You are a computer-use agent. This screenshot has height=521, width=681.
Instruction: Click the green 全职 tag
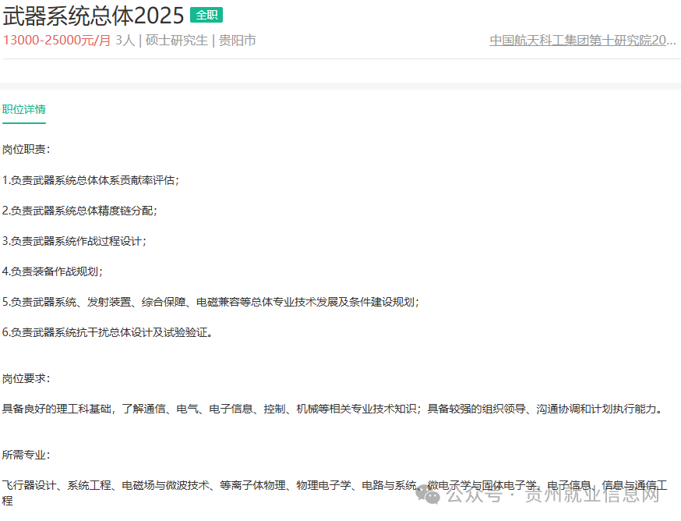(x=206, y=16)
